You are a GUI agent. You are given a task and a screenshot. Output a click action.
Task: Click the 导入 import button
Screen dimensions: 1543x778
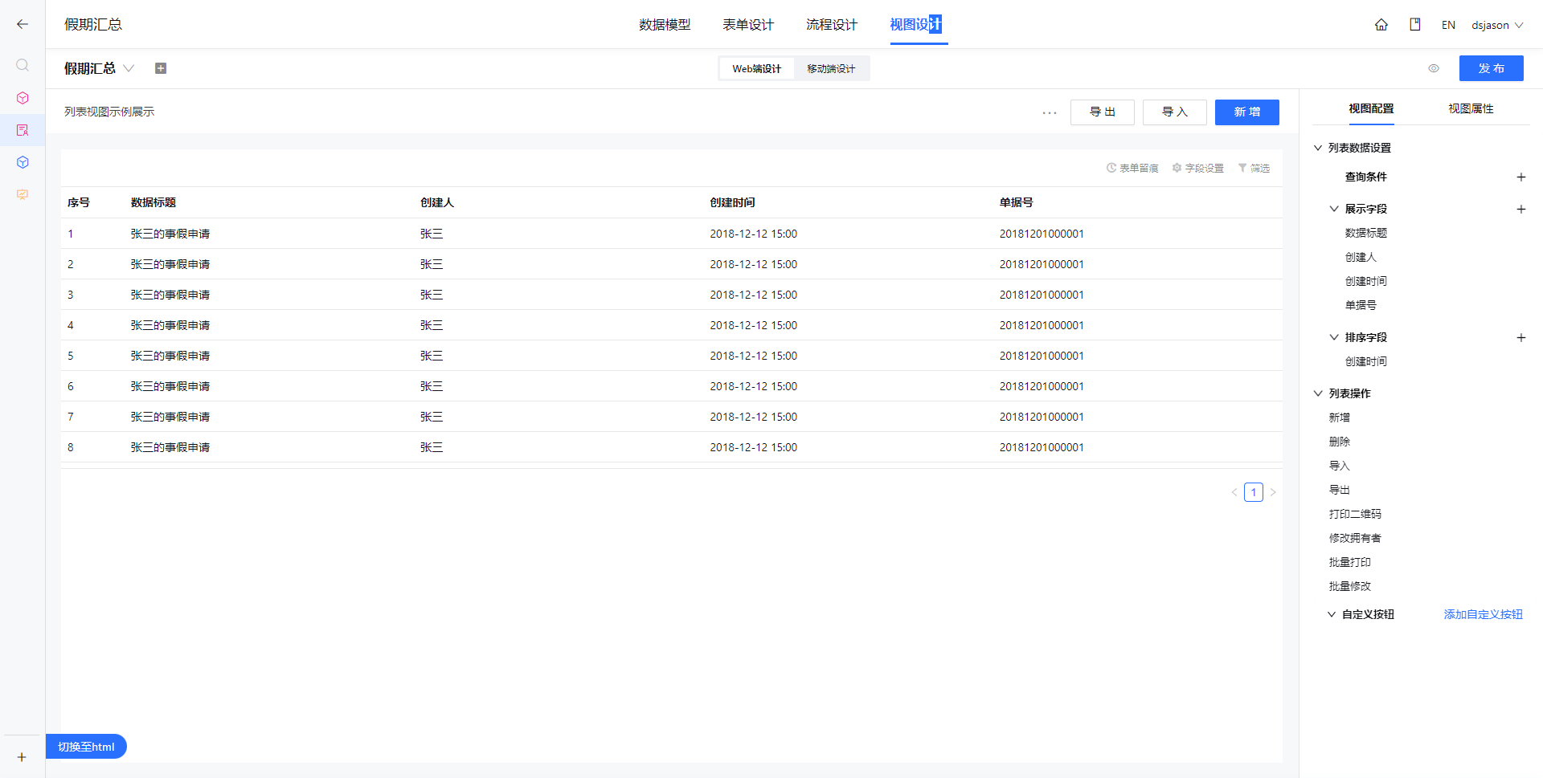tap(1175, 112)
